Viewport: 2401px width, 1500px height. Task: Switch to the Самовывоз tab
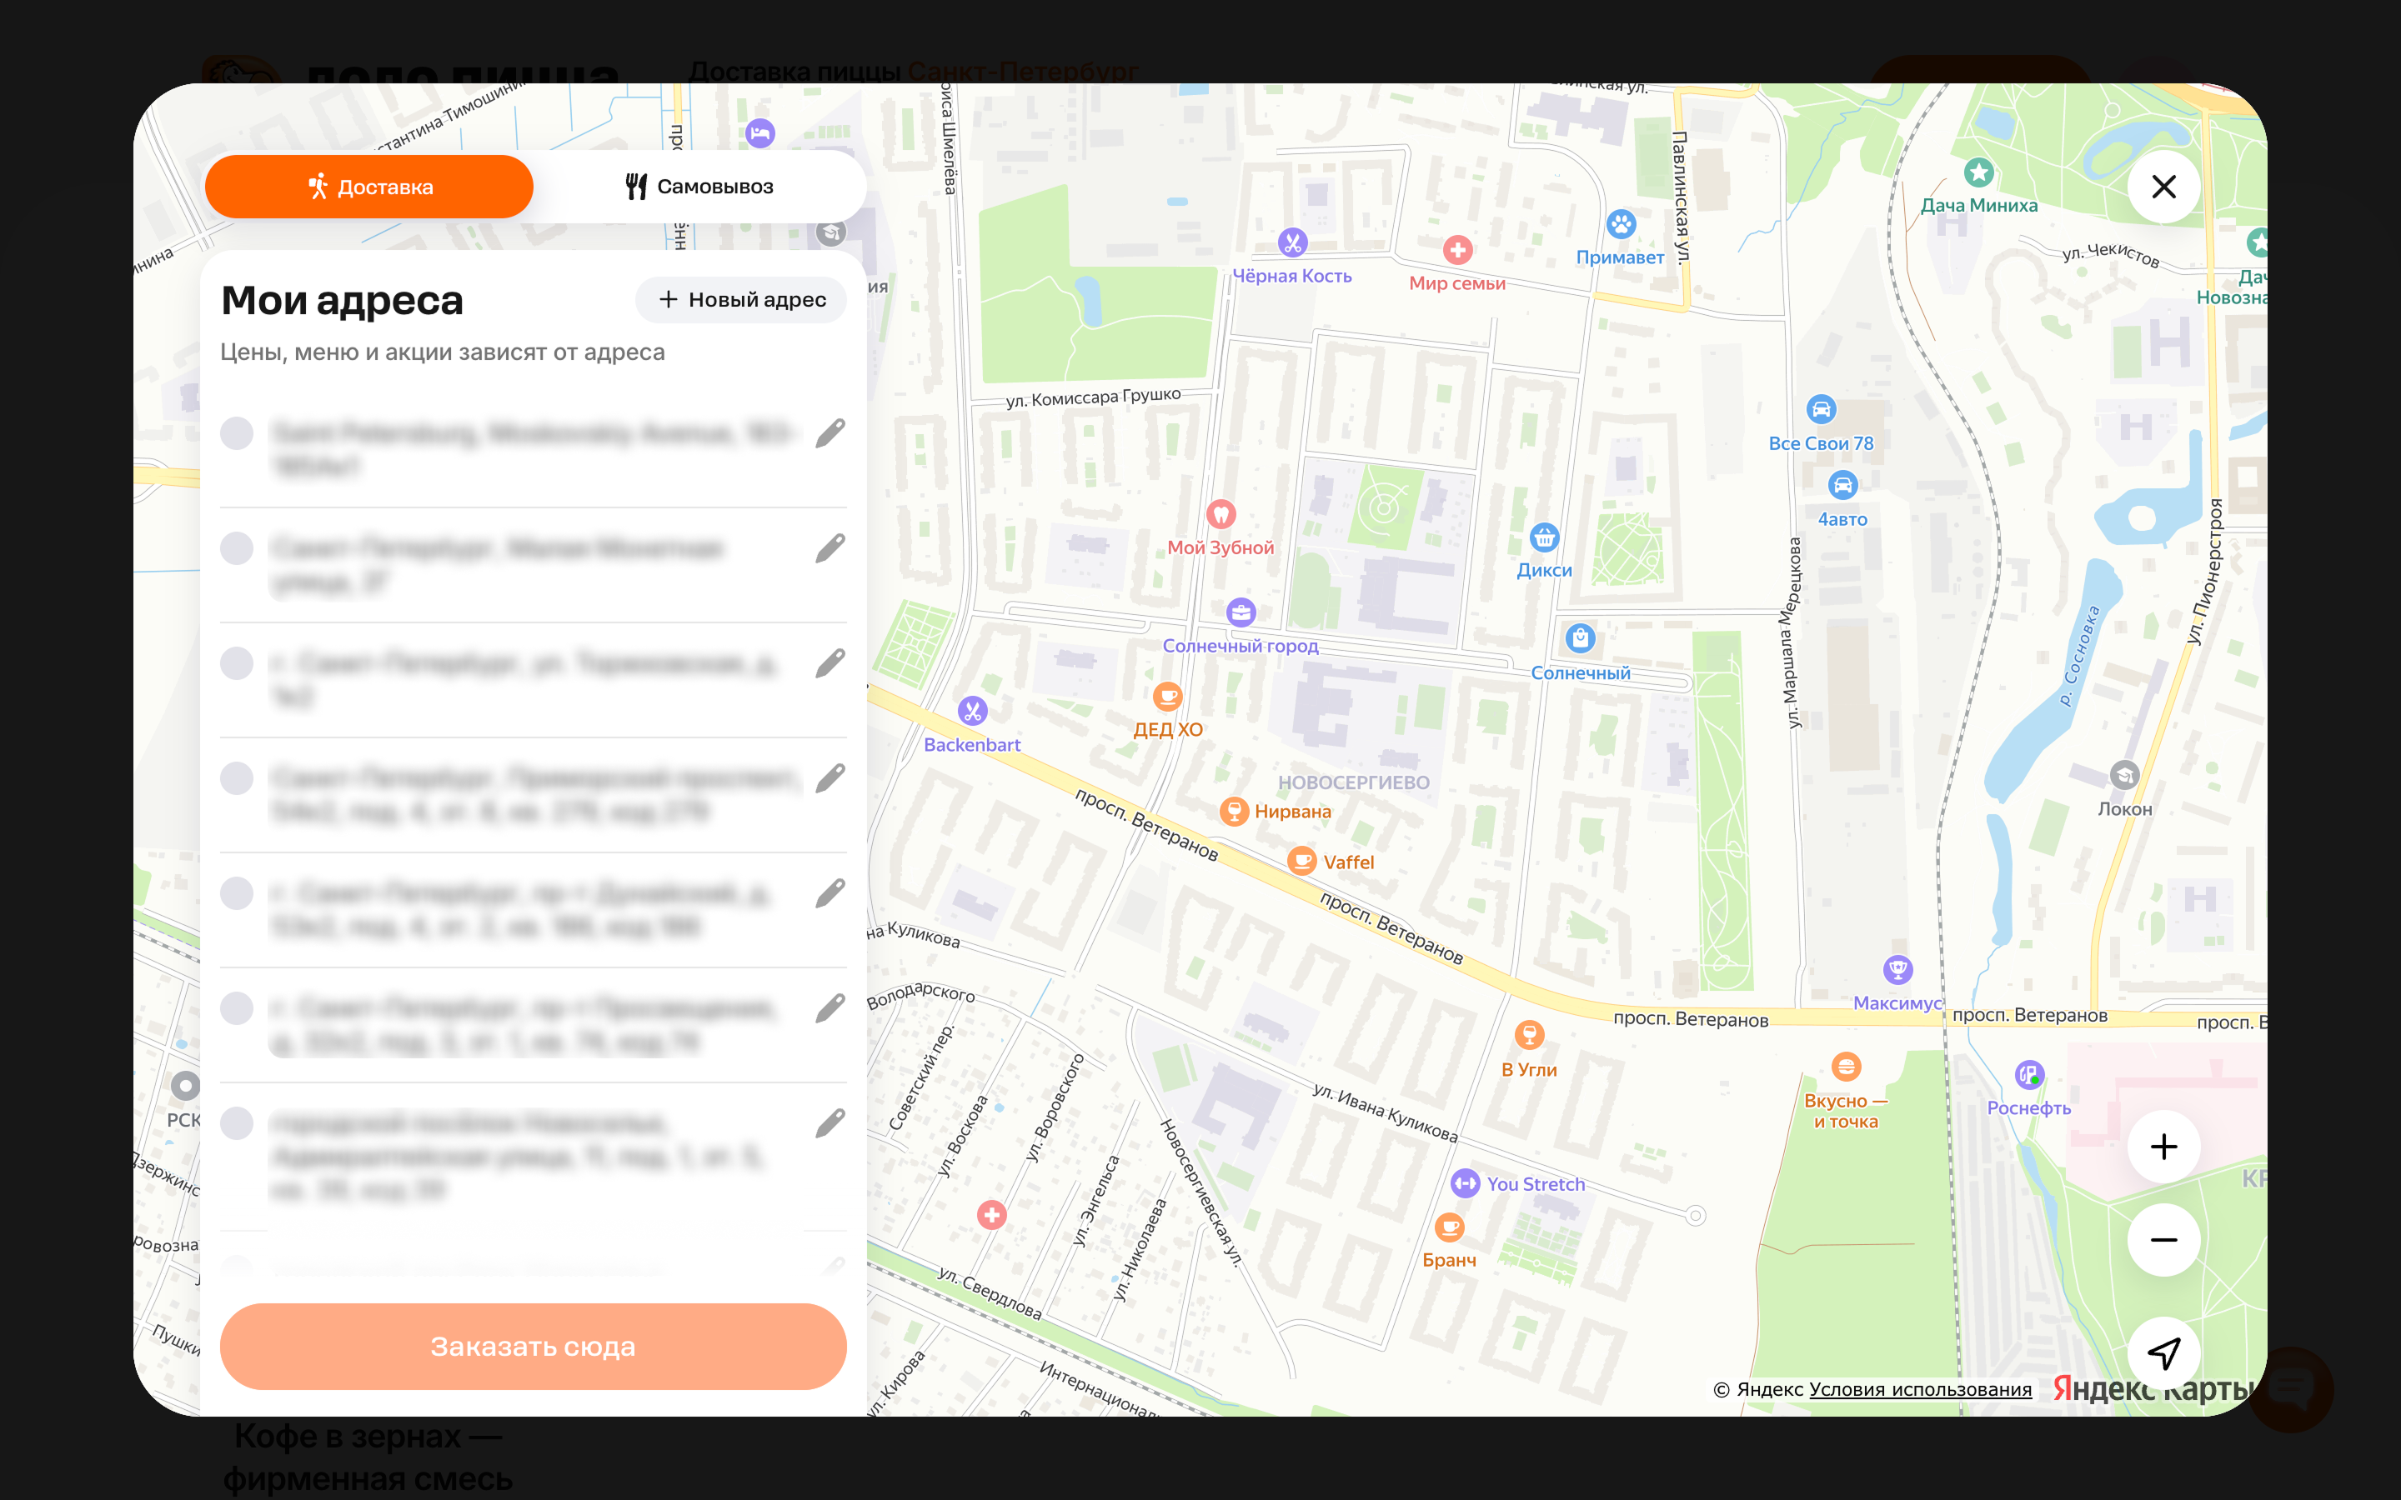699,187
